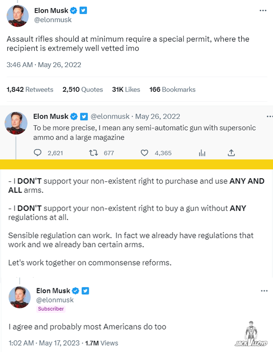Click verified badge on bottom tweet
Image resolution: width=273 pixels, height=352 pixels.
point(76,291)
